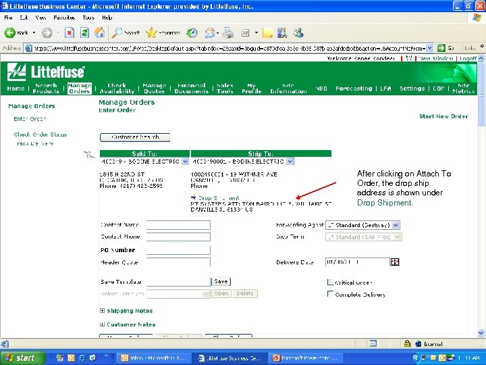This screenshot has width=486, height=365.
Task: Open the Forwarding Agent dropdown
Action: coord(396,225)
